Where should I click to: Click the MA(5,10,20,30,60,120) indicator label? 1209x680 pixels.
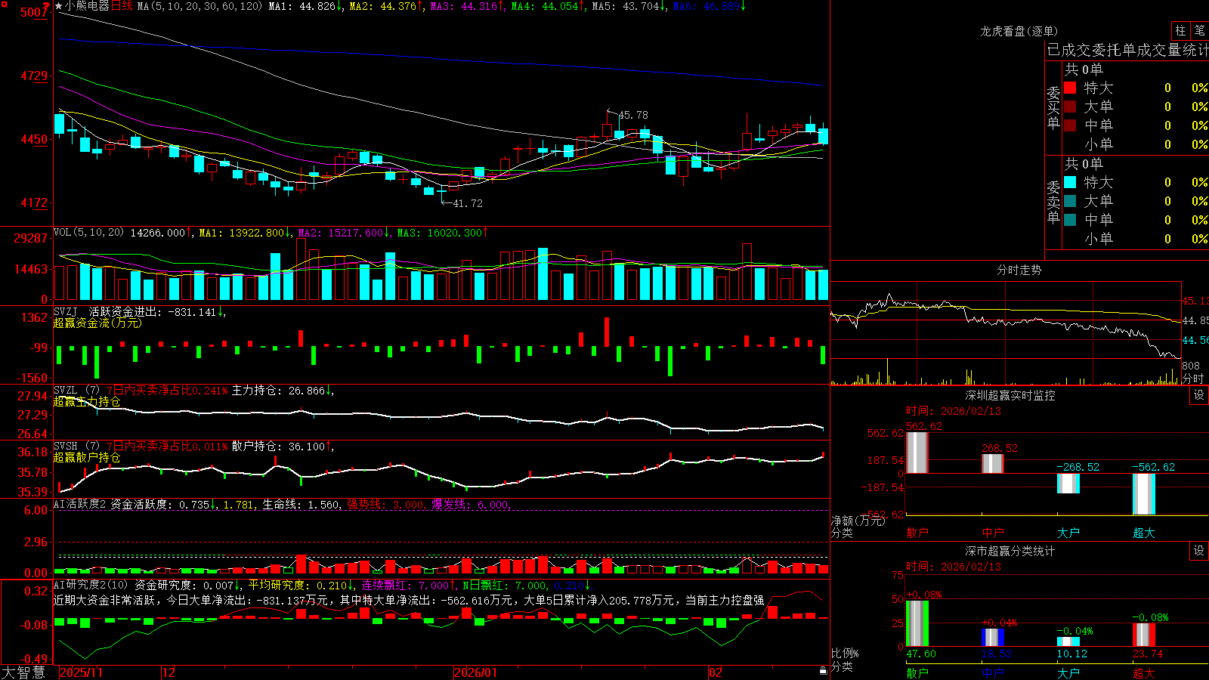(199, 6)
